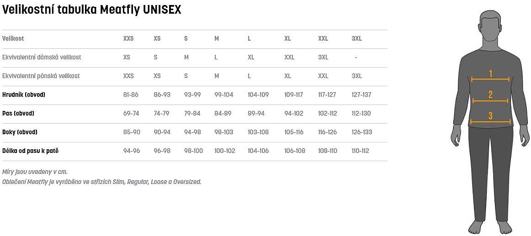This screenshot has height=236, width=531.
Task: Select the 3XL column header in Velikost row
Action: (x=357, y=39)
